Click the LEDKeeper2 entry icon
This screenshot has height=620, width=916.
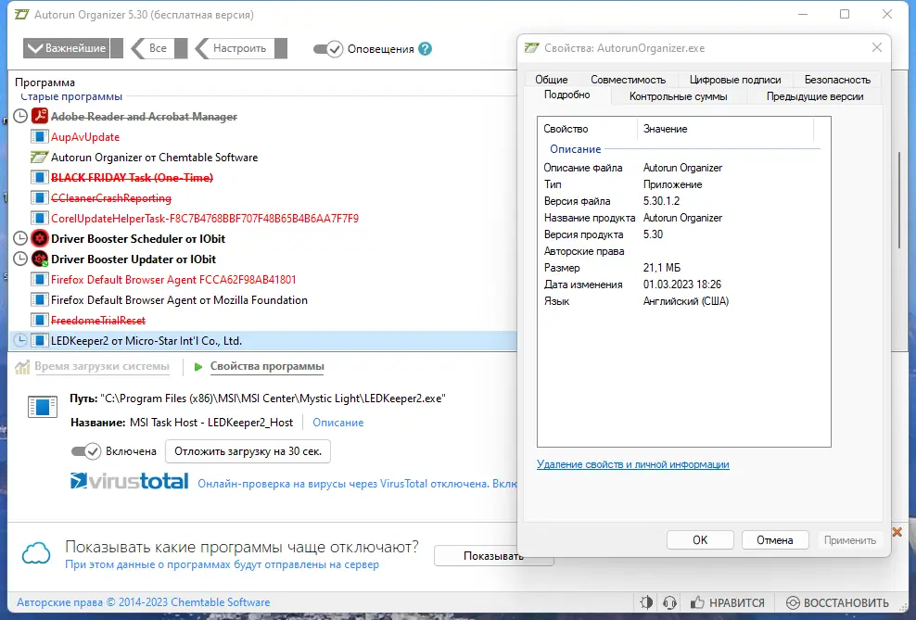pos(39,340)
